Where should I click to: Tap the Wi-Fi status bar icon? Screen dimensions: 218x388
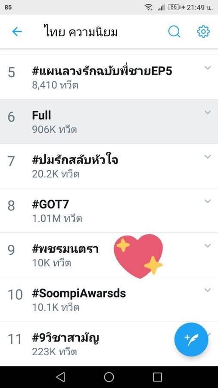(148, 7)
